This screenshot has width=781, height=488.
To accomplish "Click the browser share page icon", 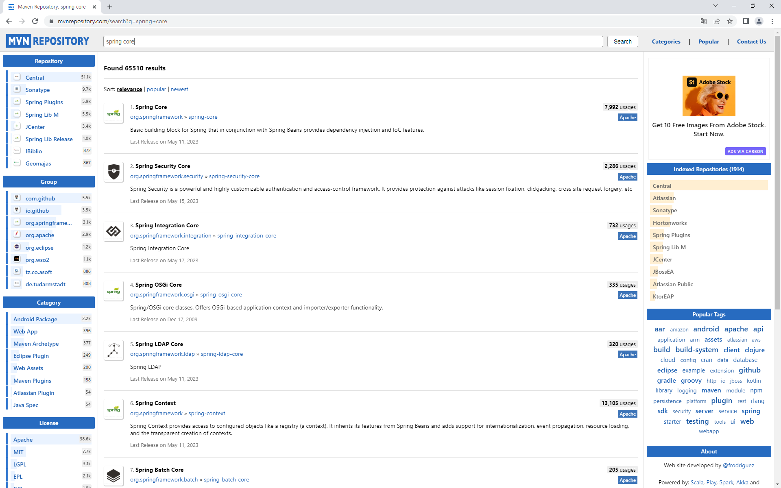I will pyautogui.click(x=717, y=21).
